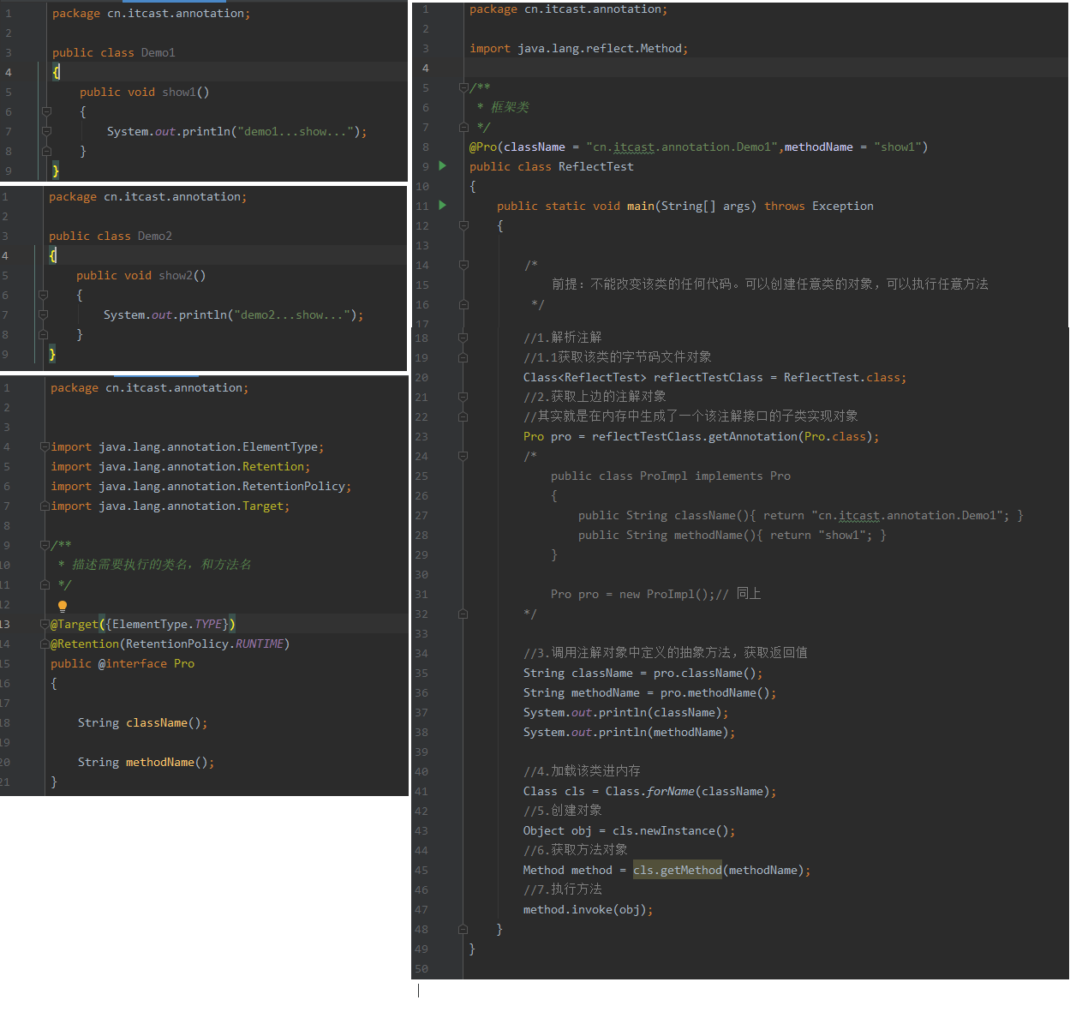The height and width of the screenshot is (1012, 1076).
Task: Click method.invoke(obj) on line 47
Action: 585,909
